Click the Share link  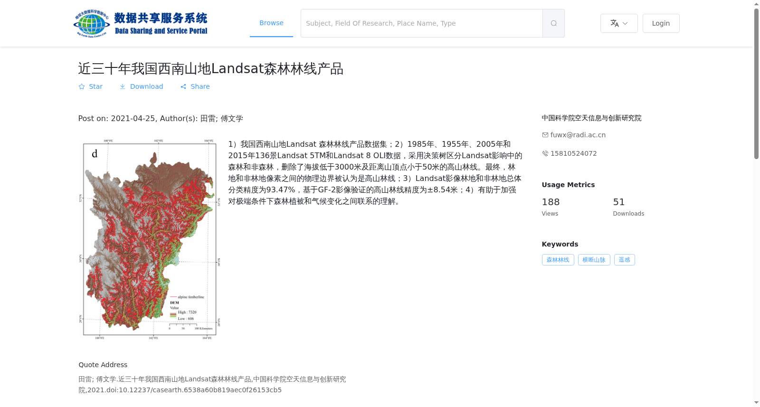pos(195,86)
